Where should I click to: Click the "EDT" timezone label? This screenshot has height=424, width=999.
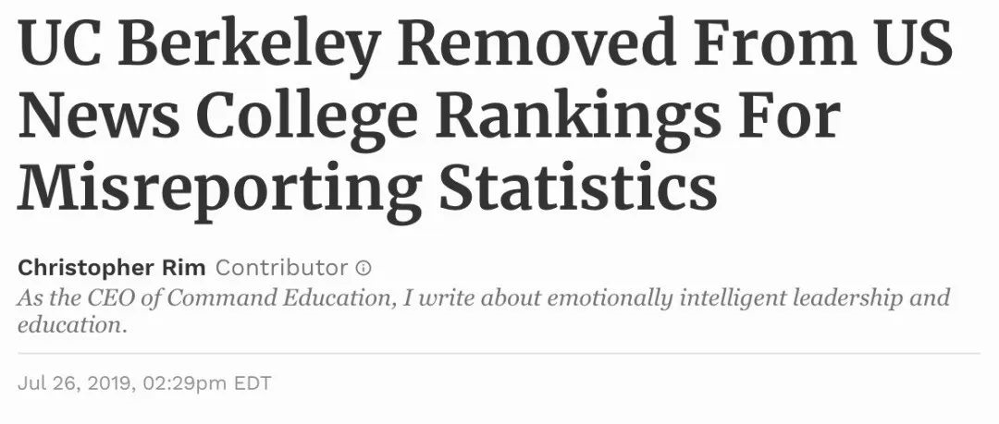coord(253,382)
